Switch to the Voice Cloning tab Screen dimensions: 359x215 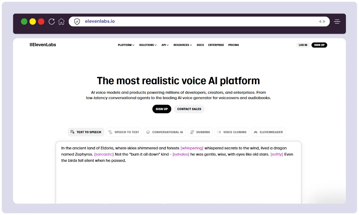click(x=232, y=132)
